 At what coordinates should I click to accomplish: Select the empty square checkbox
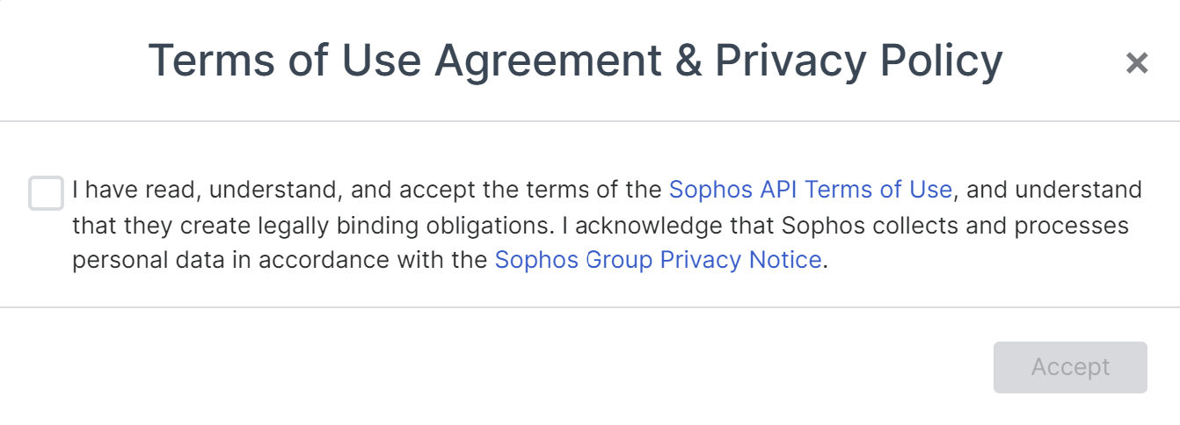tap(46, 193)
